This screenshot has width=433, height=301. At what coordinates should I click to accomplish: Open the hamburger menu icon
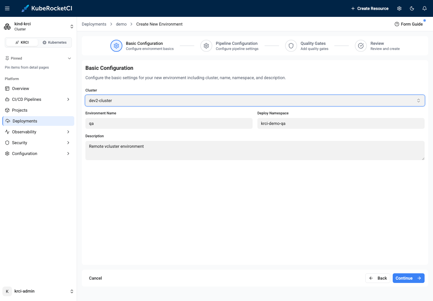(7, 8)
